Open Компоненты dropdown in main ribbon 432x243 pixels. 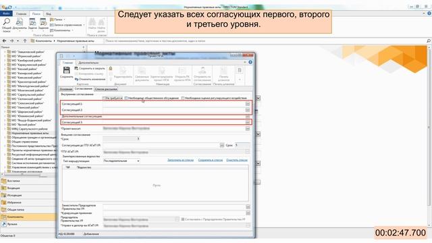click(x=61, y=30)
